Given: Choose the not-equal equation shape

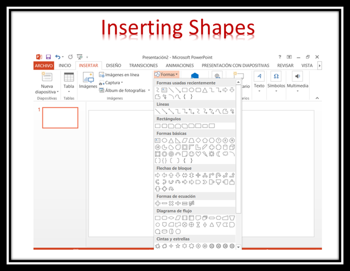Looking at the screenshot, I should click(191, 203).
